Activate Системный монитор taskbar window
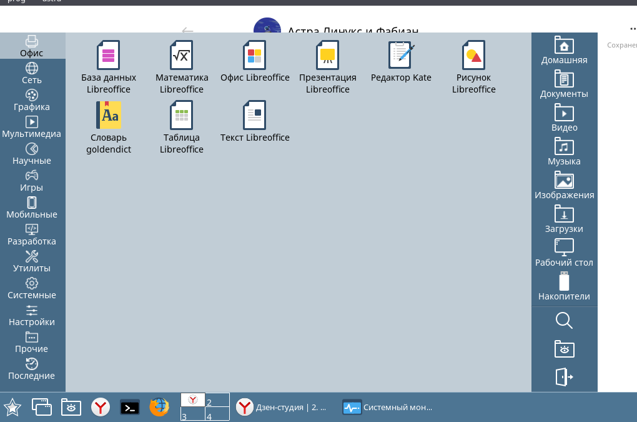Screen dimensions: 637x422 point(388,408)
